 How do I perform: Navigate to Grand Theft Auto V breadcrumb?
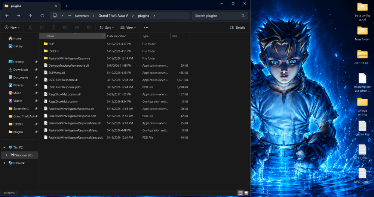(x=113, y=15)
